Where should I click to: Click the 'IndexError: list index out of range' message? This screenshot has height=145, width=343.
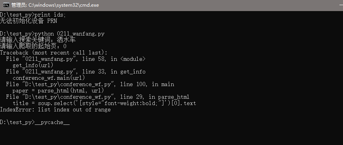pos(55,109)
